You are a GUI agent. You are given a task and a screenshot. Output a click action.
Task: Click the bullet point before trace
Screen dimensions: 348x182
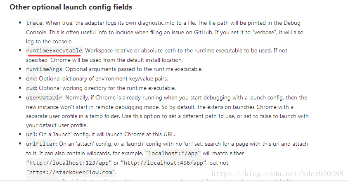point(20,23)
